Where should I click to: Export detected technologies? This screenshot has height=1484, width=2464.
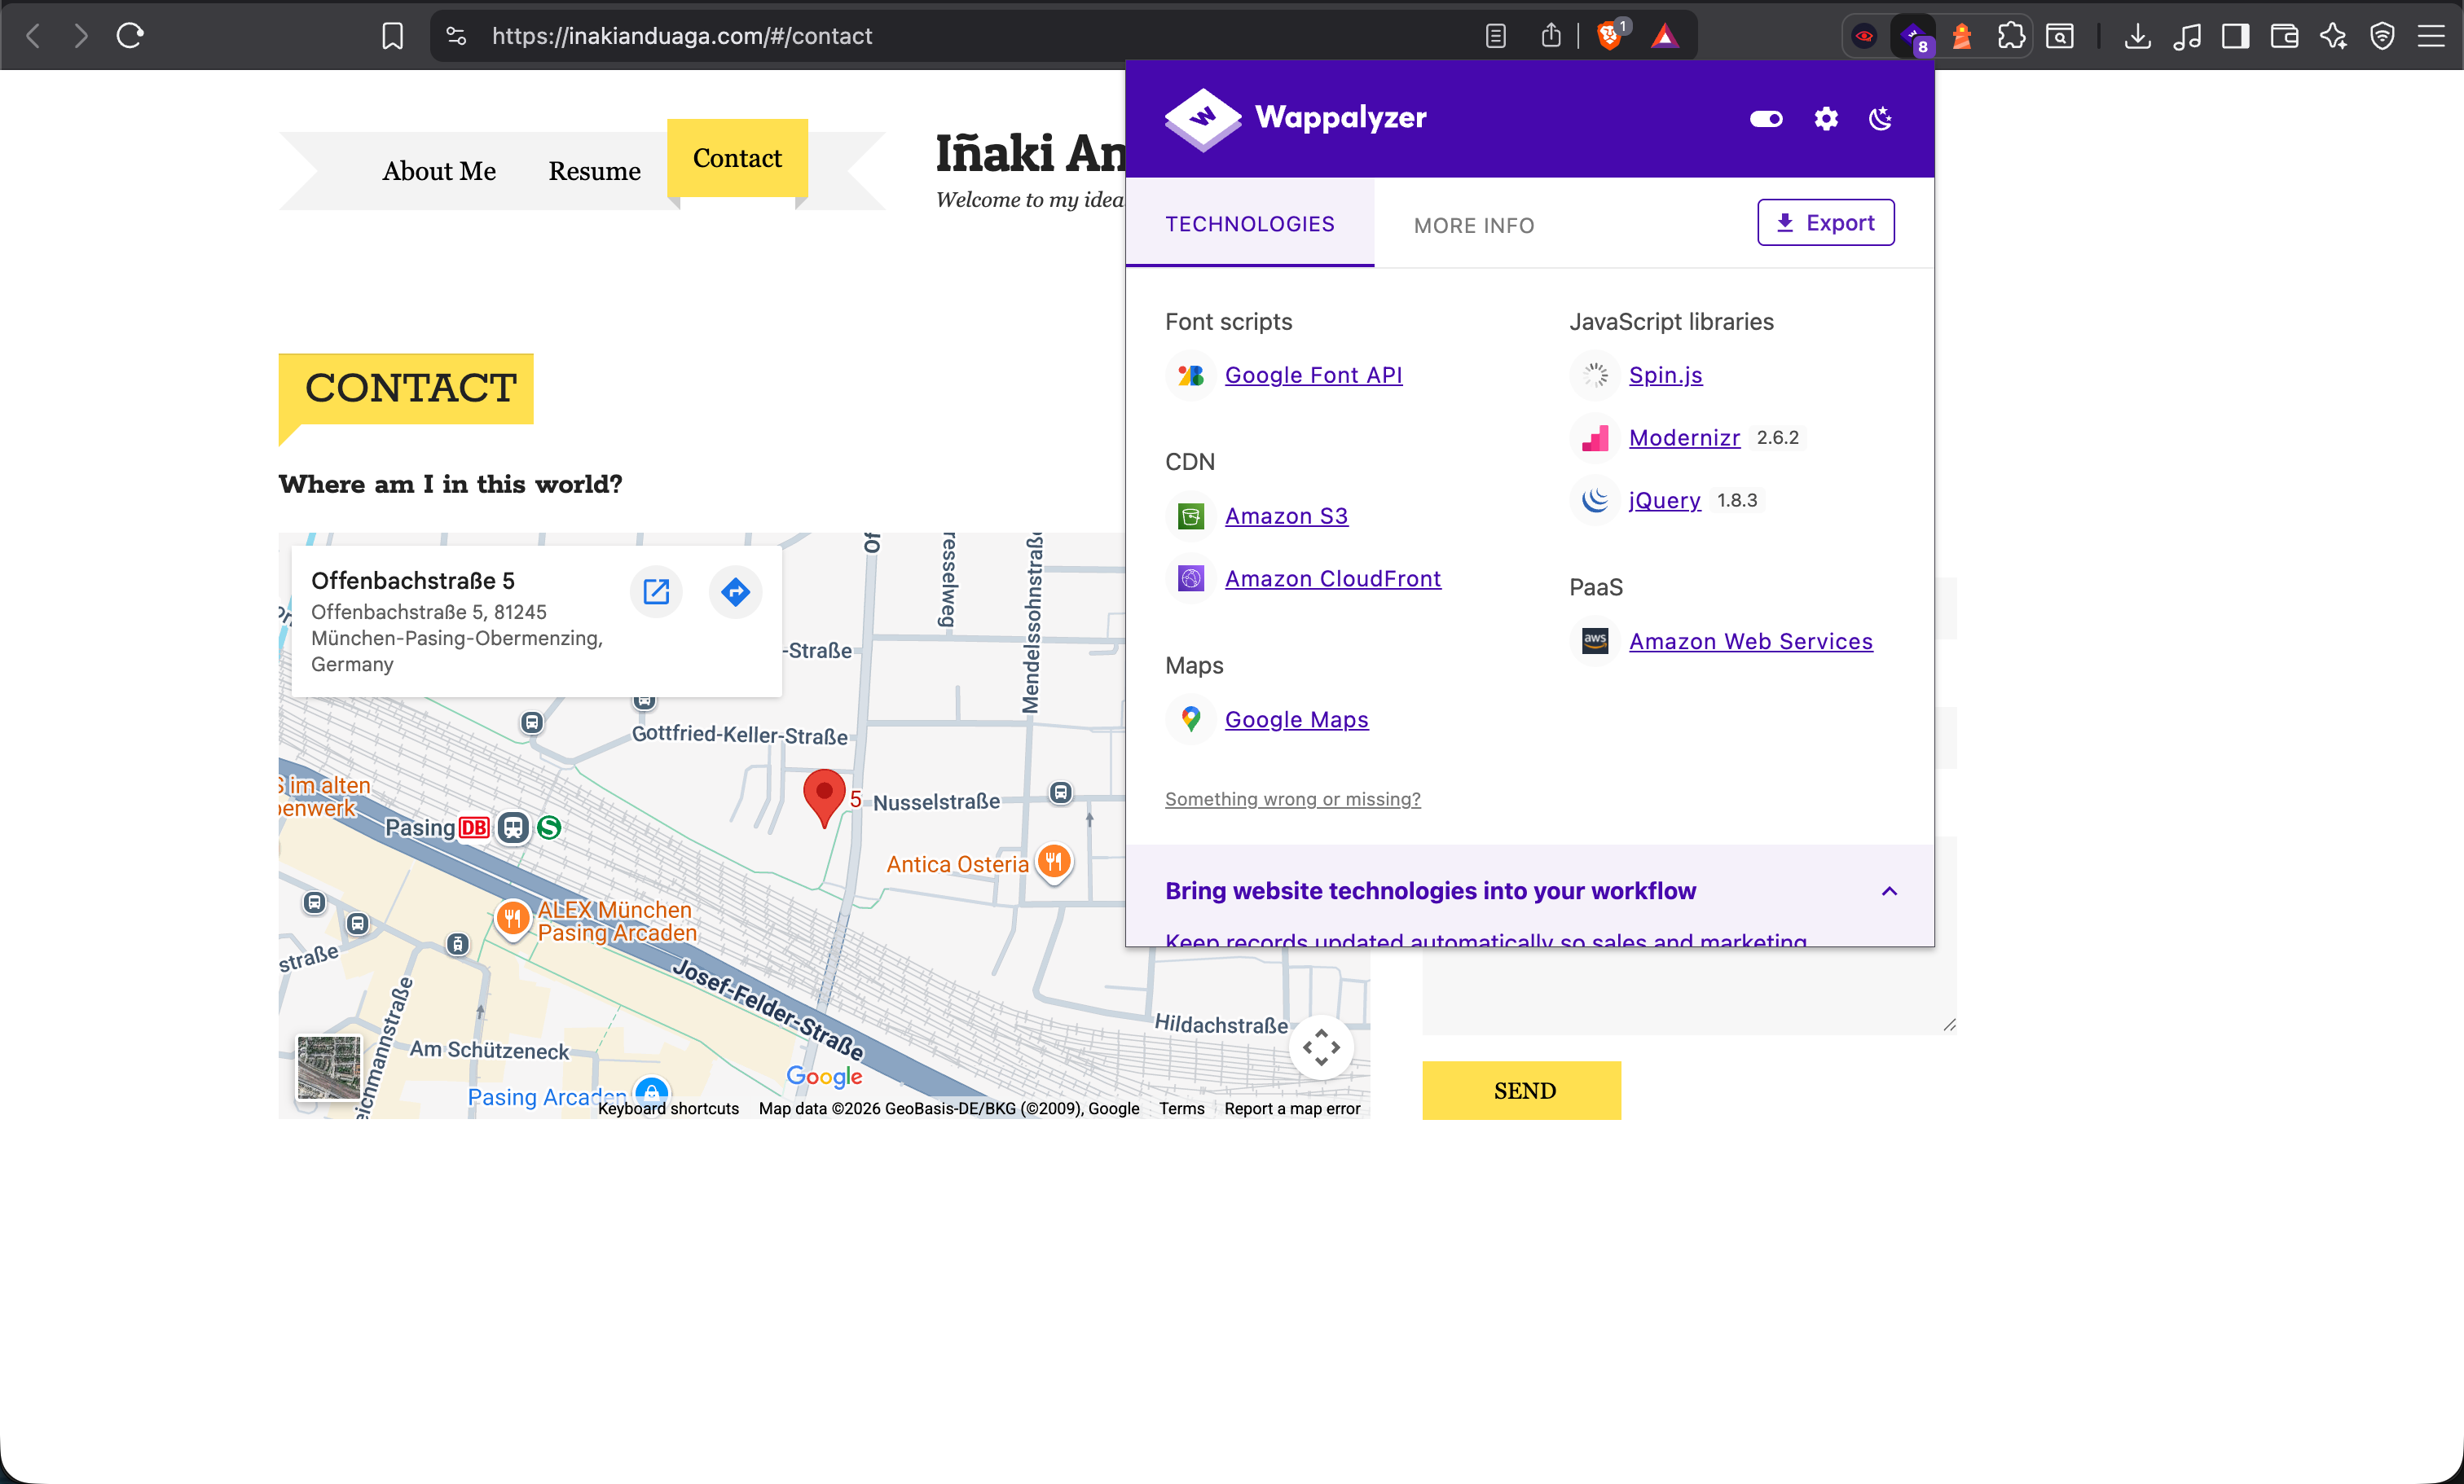(1826, 223)
